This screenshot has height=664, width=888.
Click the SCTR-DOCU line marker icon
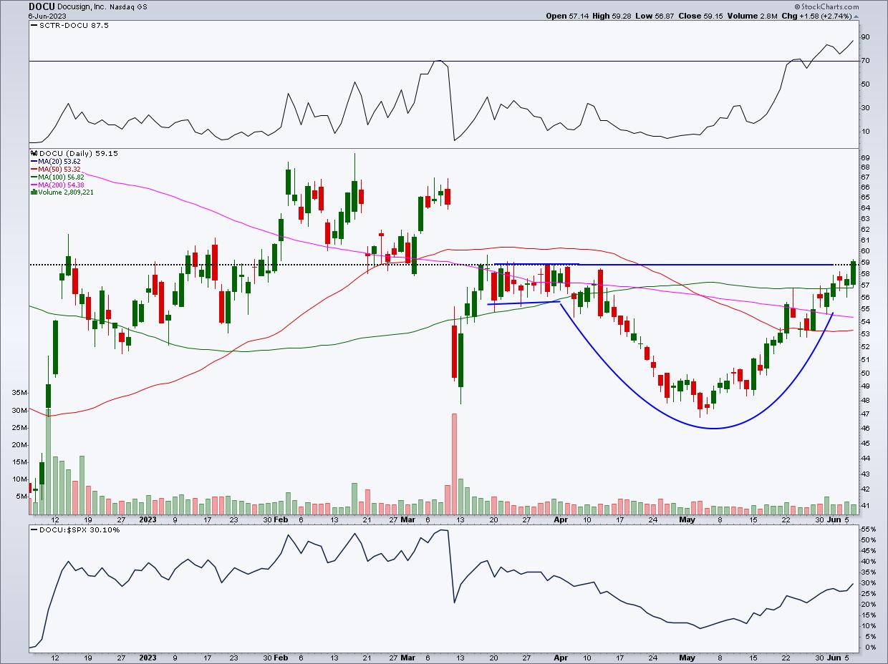(x=33, y=25)
